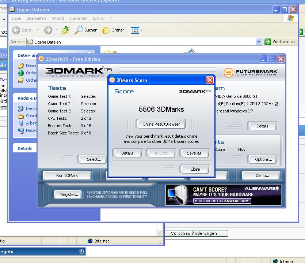The image size is (305, 263).
Task: Click the Futuremark Corporation logo
Action: point(251,73)
